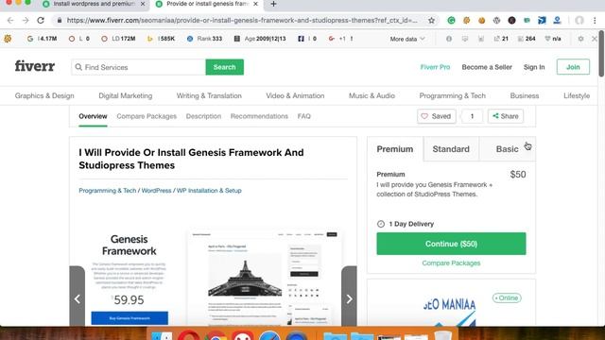Open WordPress breadcrumb link

click(156, 191)
